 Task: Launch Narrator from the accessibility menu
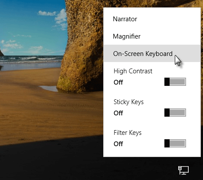(152, 19)
